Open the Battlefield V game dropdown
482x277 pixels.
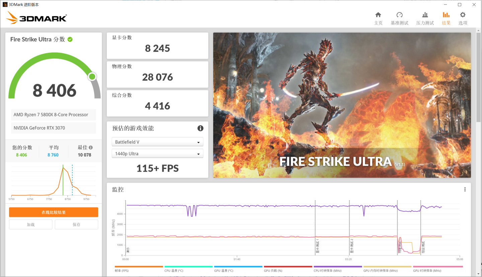click(157, 142)
